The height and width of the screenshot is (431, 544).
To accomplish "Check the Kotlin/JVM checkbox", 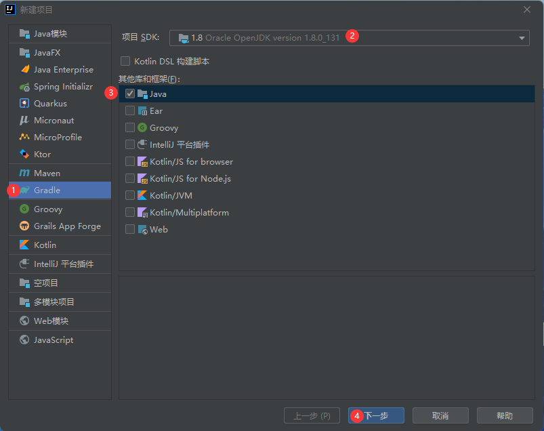I will [x=130, y=195].
